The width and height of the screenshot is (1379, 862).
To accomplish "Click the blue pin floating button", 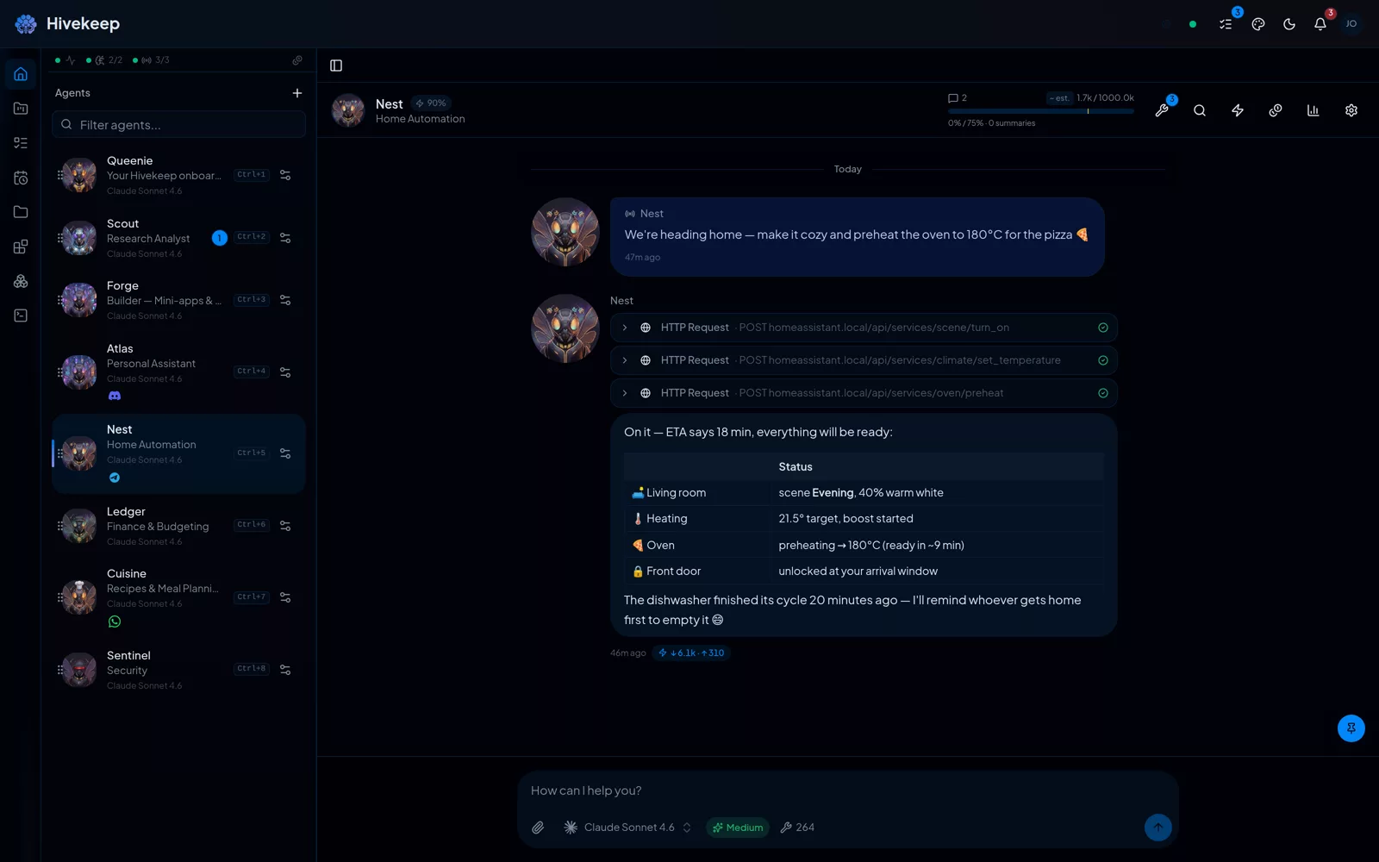I will point(1351,728).
